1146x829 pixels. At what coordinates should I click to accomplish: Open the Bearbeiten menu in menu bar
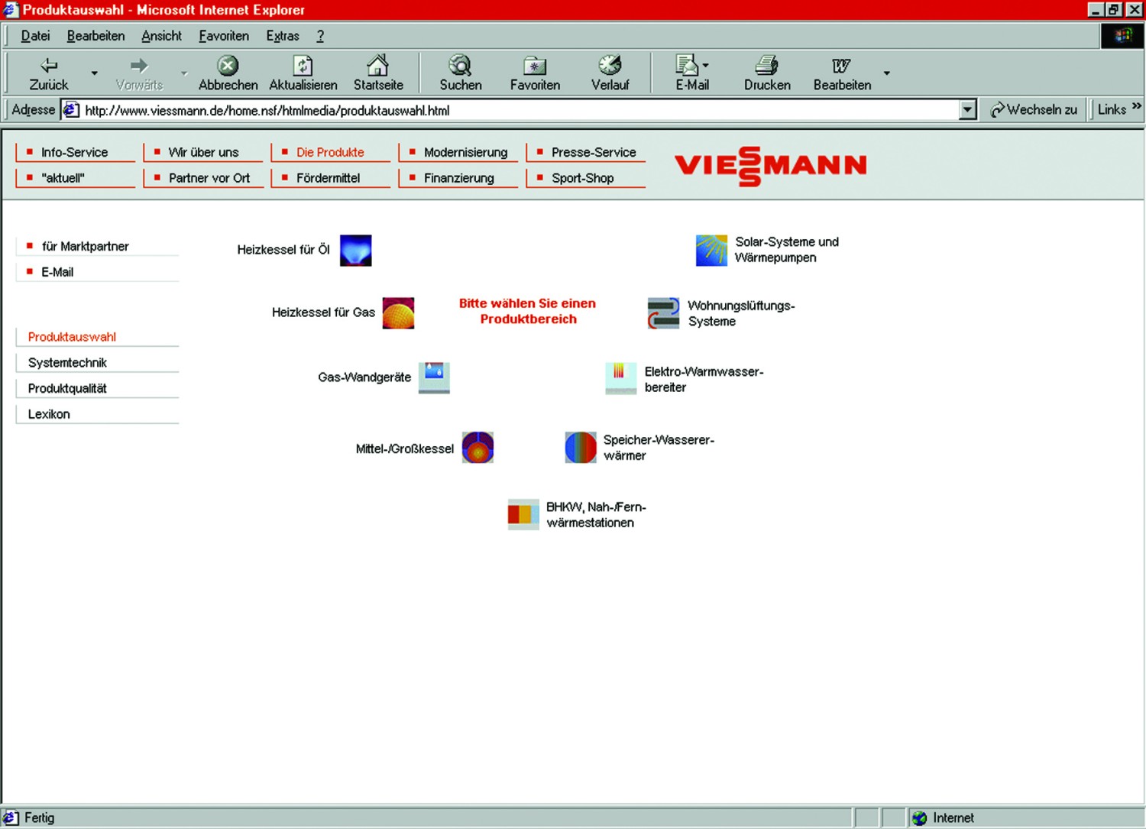click(x=95, y=36)
